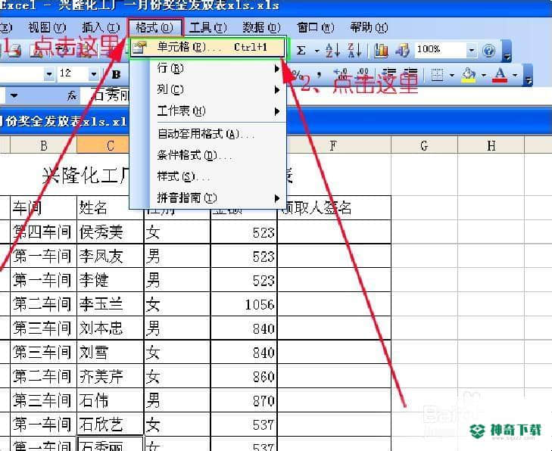The image size is (552, 451).
Task: Click name cell 李玉兰
Action: click(x=111, y=304)
